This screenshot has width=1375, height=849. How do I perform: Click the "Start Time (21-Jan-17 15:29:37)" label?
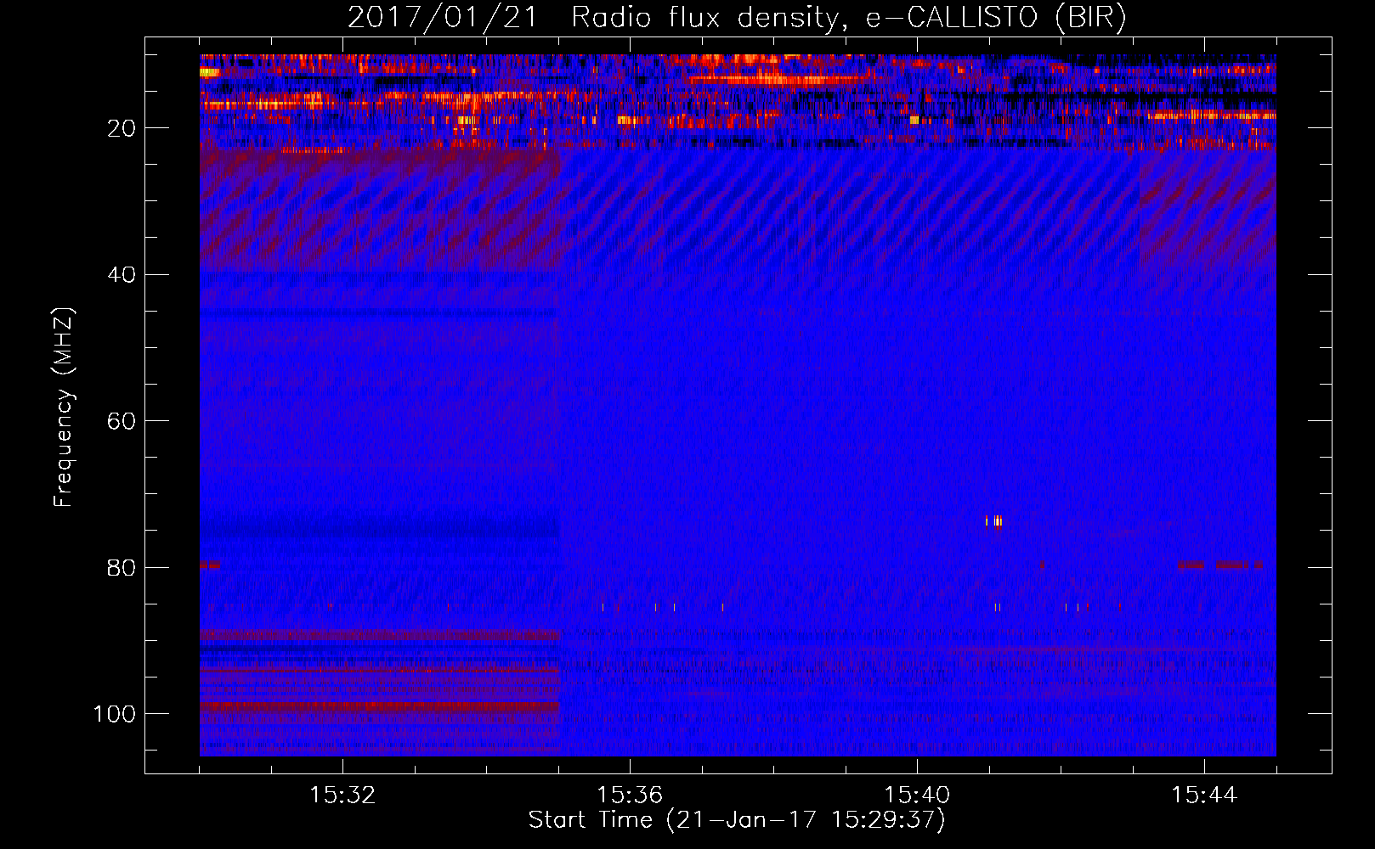click(737, 820)
